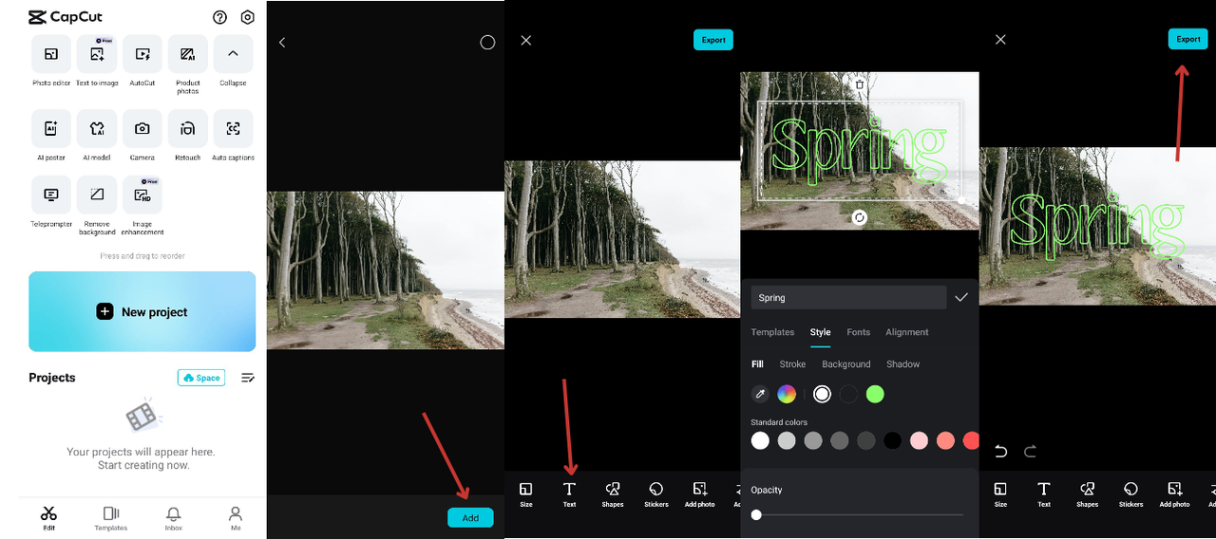Open the AI model tool
Image resolution: width=1216 pixels, height=539 pixels.
pos(97,128)
